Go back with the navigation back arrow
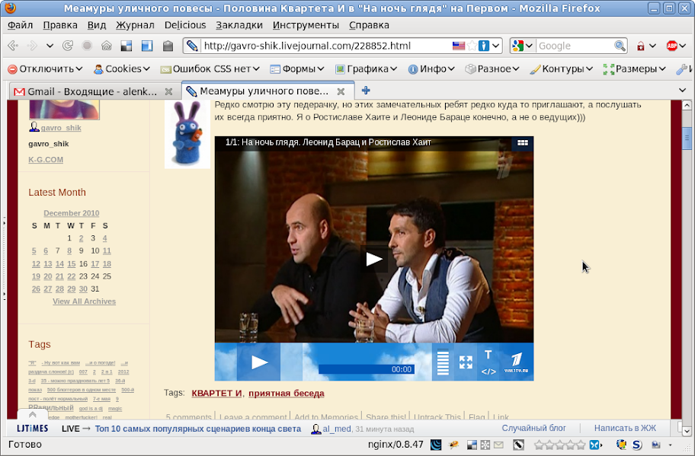695x456 pixels. 13,46
